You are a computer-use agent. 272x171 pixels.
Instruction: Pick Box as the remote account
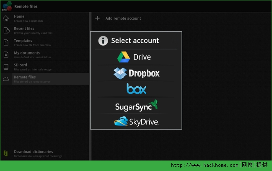click(136, 89)
